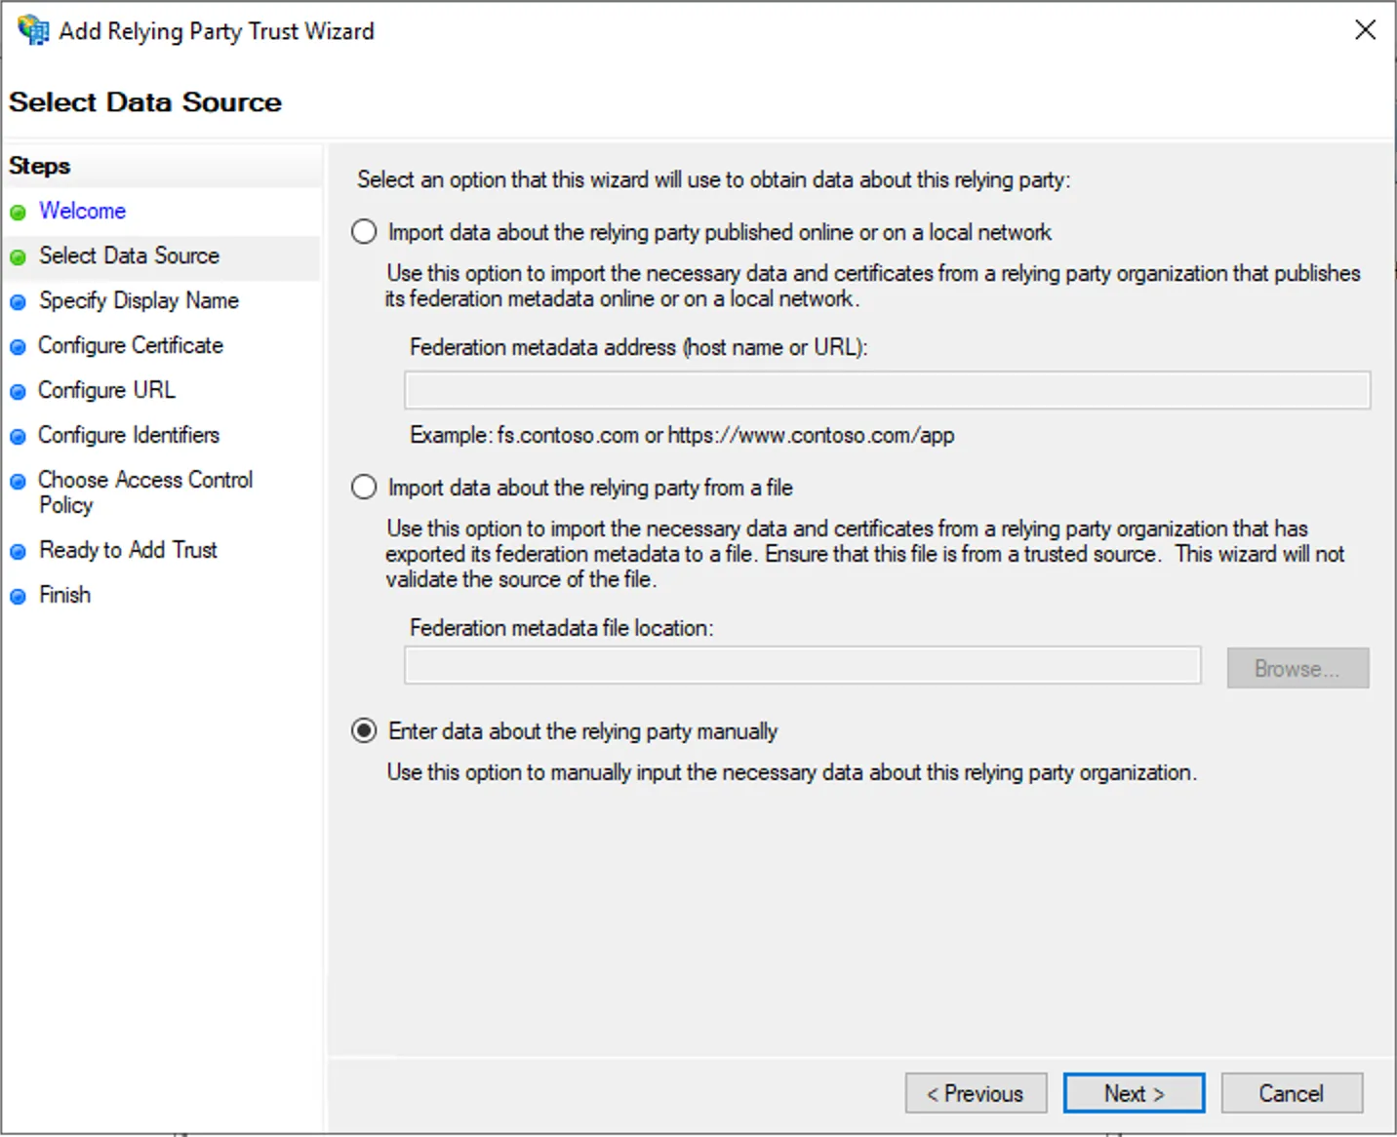
Task: Click the blue indicator next to Configure Certificate
Action: (19, 346)
